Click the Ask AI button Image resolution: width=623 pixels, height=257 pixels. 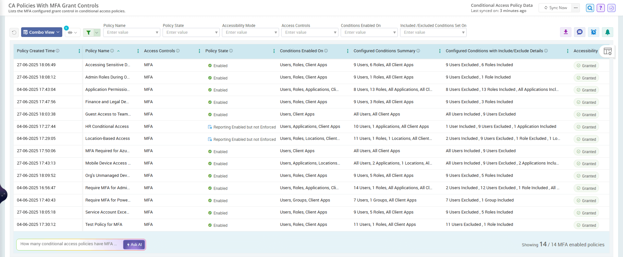(x=134, y=245)
